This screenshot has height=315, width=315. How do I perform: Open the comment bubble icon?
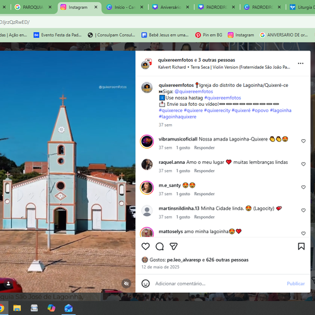tap(159, 246)
